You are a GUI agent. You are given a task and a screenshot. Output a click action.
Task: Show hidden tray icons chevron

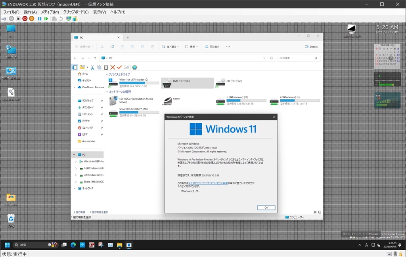(360, 245)
